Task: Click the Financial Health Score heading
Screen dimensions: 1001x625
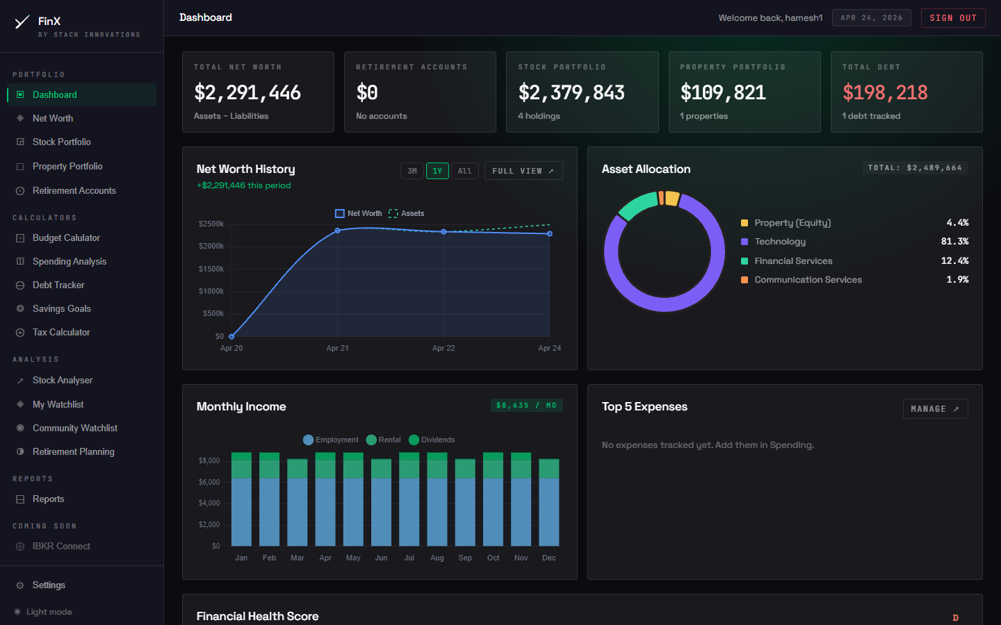Action: (x=257, y=616)
